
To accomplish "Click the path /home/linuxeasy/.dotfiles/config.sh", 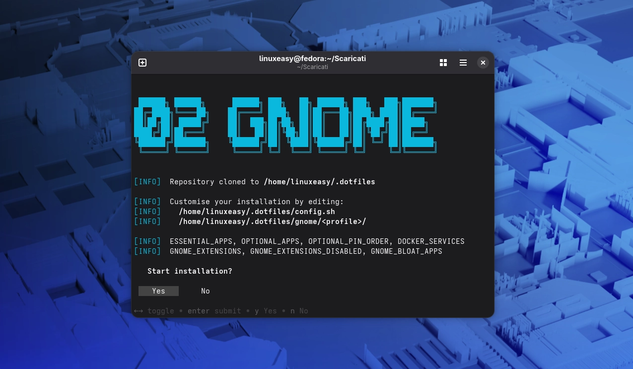I will pos(257,212).
